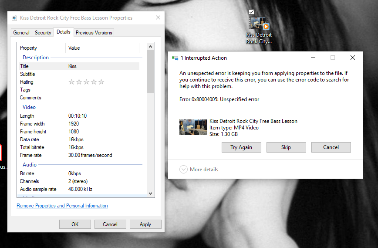Switch to the General tab
378x248 pixels.
21,33
